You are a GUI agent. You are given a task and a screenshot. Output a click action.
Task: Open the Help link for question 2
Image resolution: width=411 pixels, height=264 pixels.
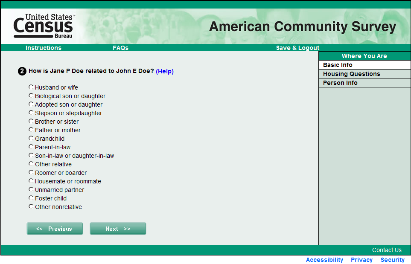(165, 71)
